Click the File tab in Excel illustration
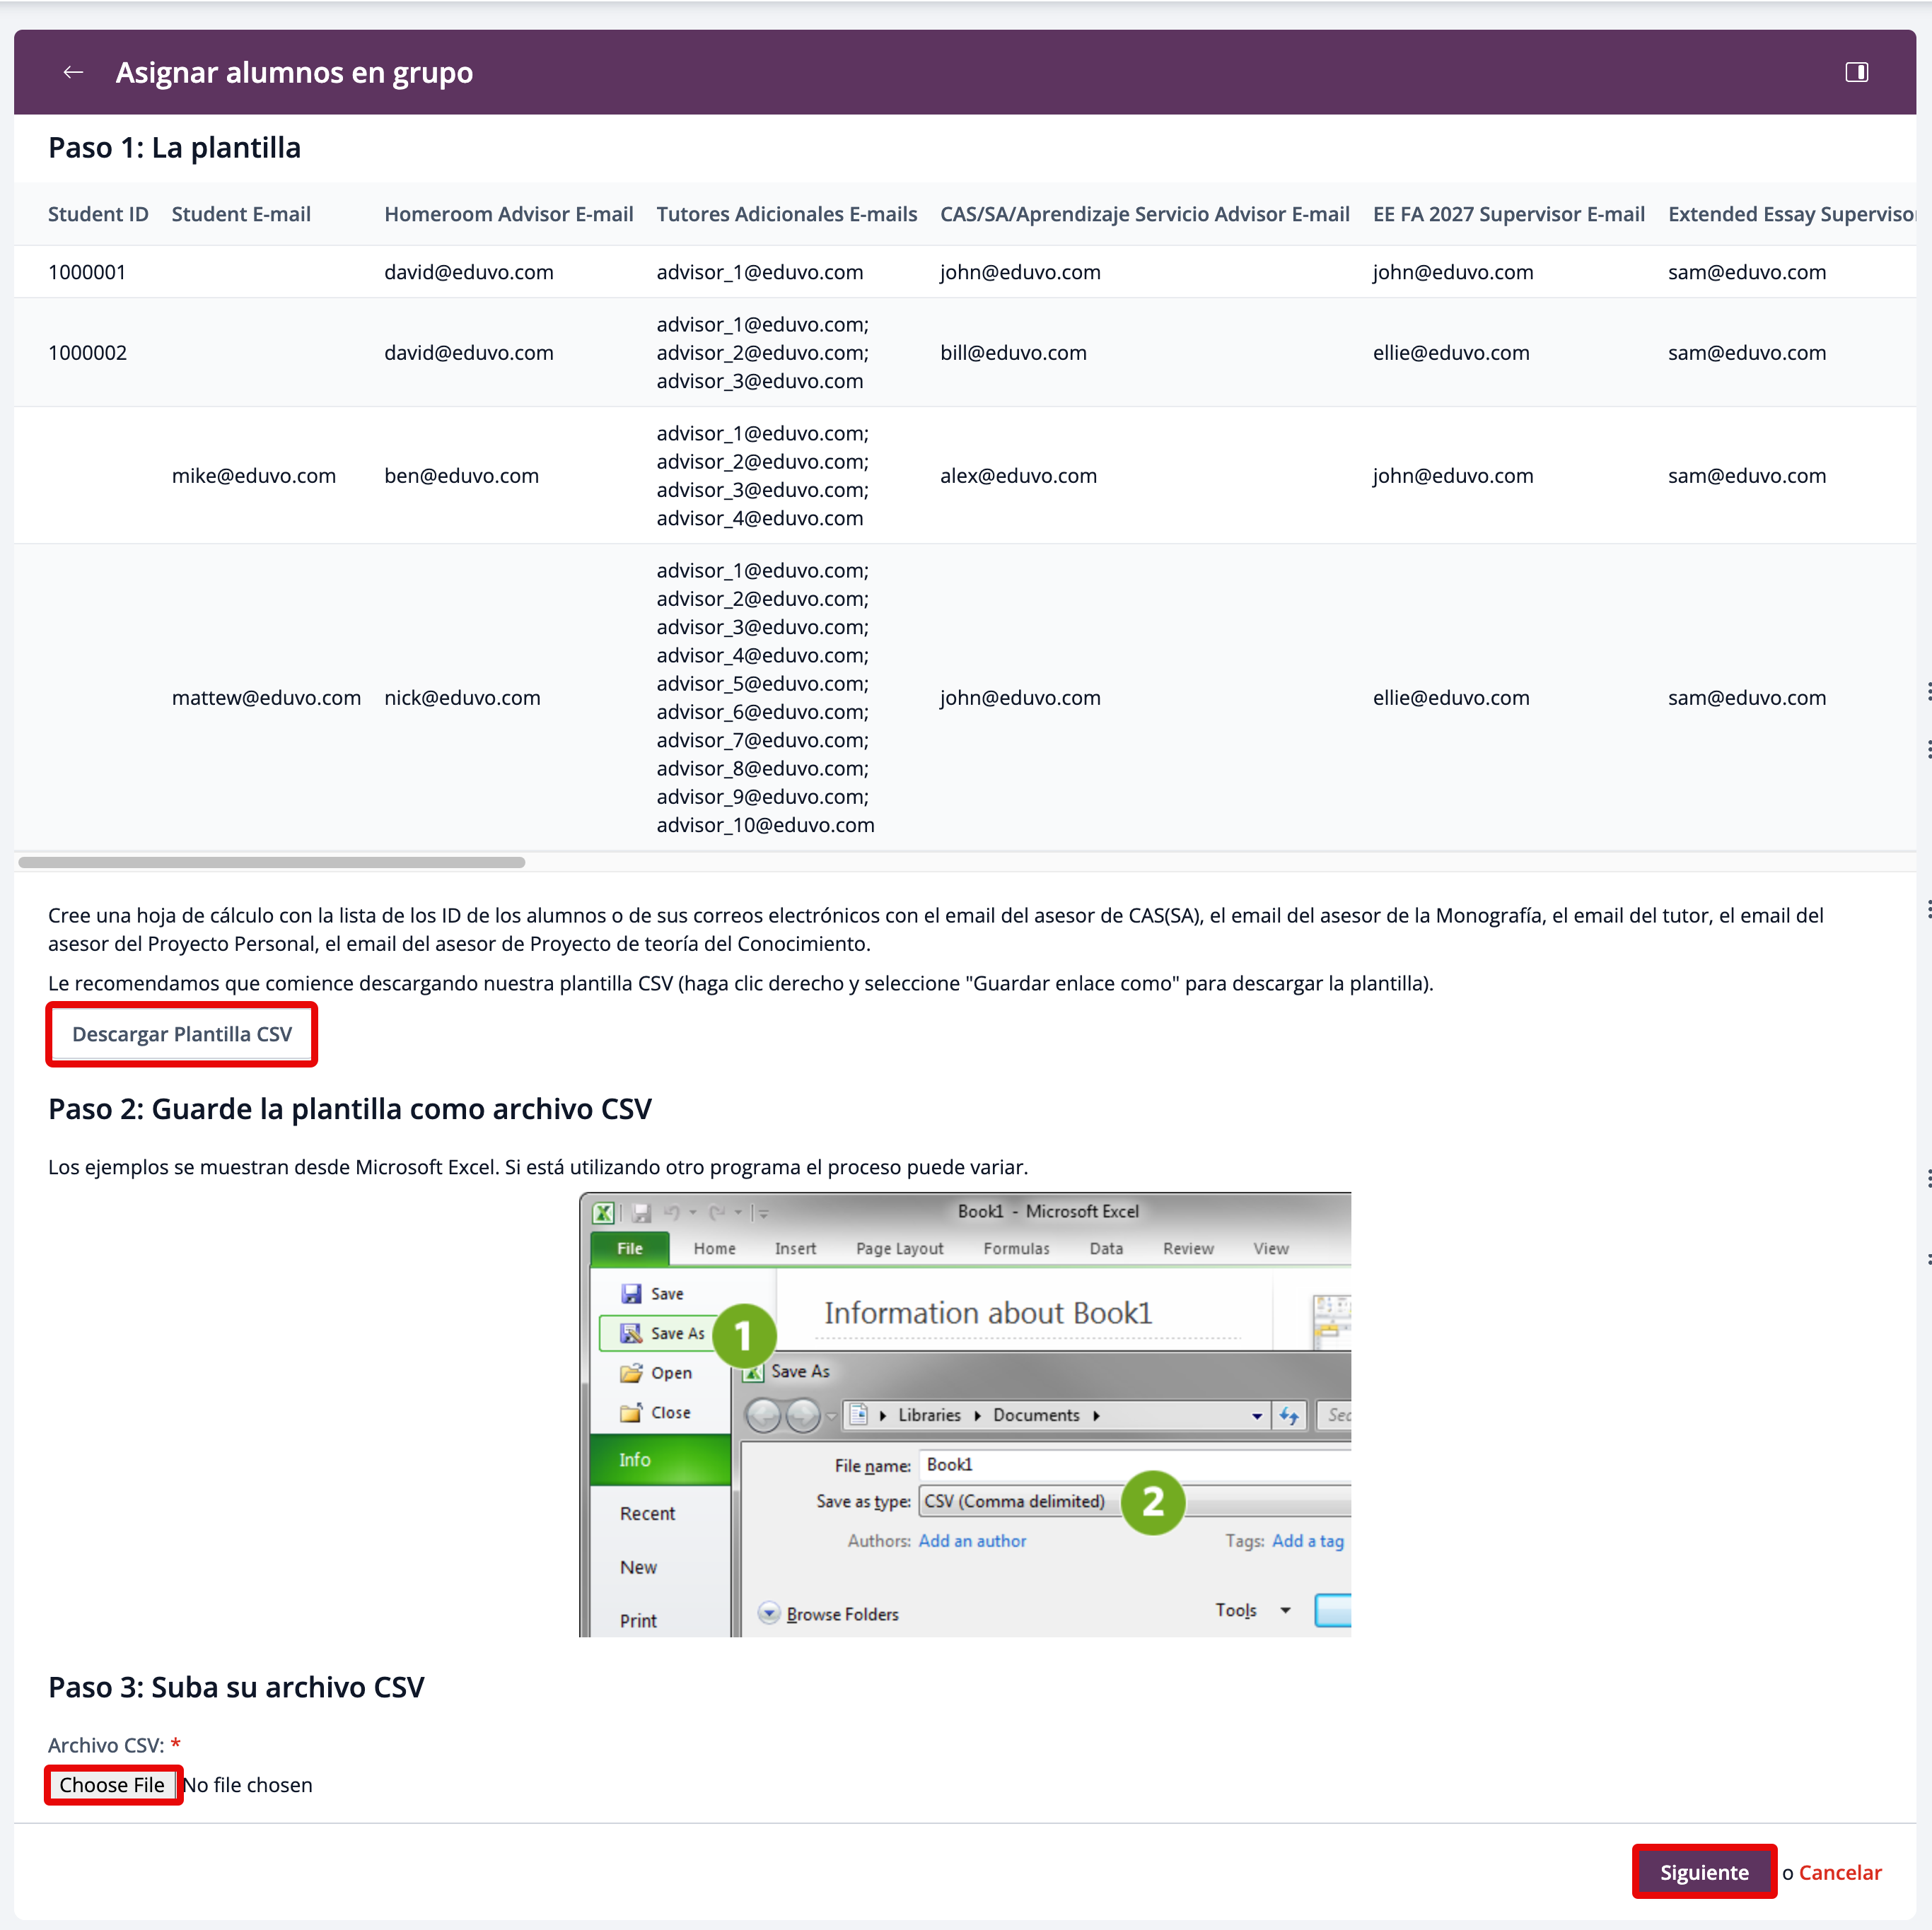 tap(630, 1248)
